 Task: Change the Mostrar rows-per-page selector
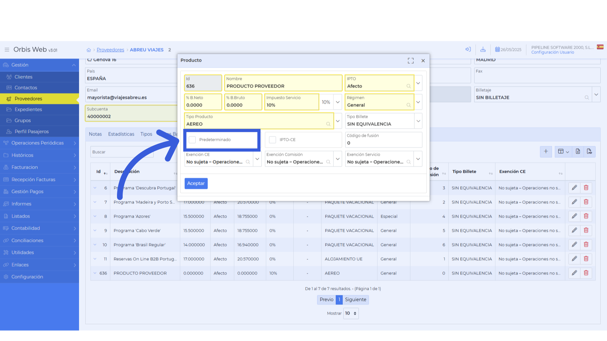pyautogui.click(x=351, y=313)
